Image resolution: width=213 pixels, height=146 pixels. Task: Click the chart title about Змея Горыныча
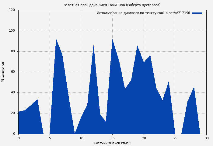[x=112, y=5]
